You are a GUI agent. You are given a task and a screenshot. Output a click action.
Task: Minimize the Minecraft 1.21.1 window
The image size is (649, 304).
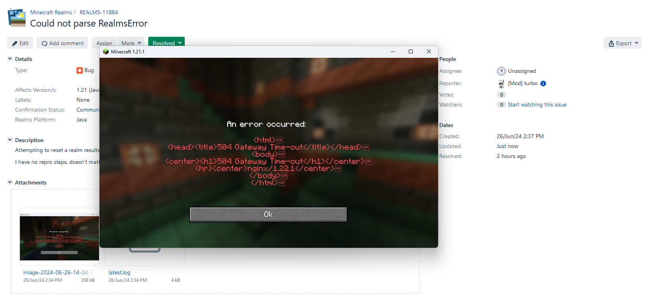click(393, 52)
